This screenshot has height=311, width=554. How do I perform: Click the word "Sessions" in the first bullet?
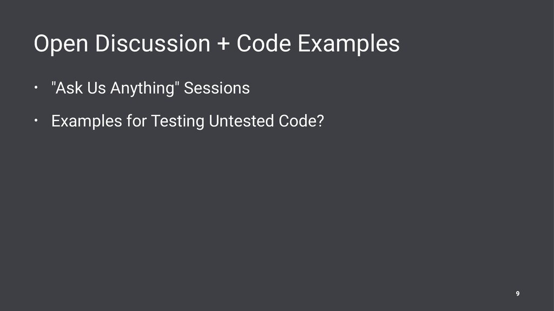(217, 88)
